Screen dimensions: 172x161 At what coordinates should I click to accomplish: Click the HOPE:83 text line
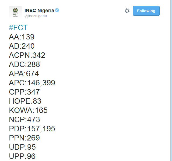[25, 101]
